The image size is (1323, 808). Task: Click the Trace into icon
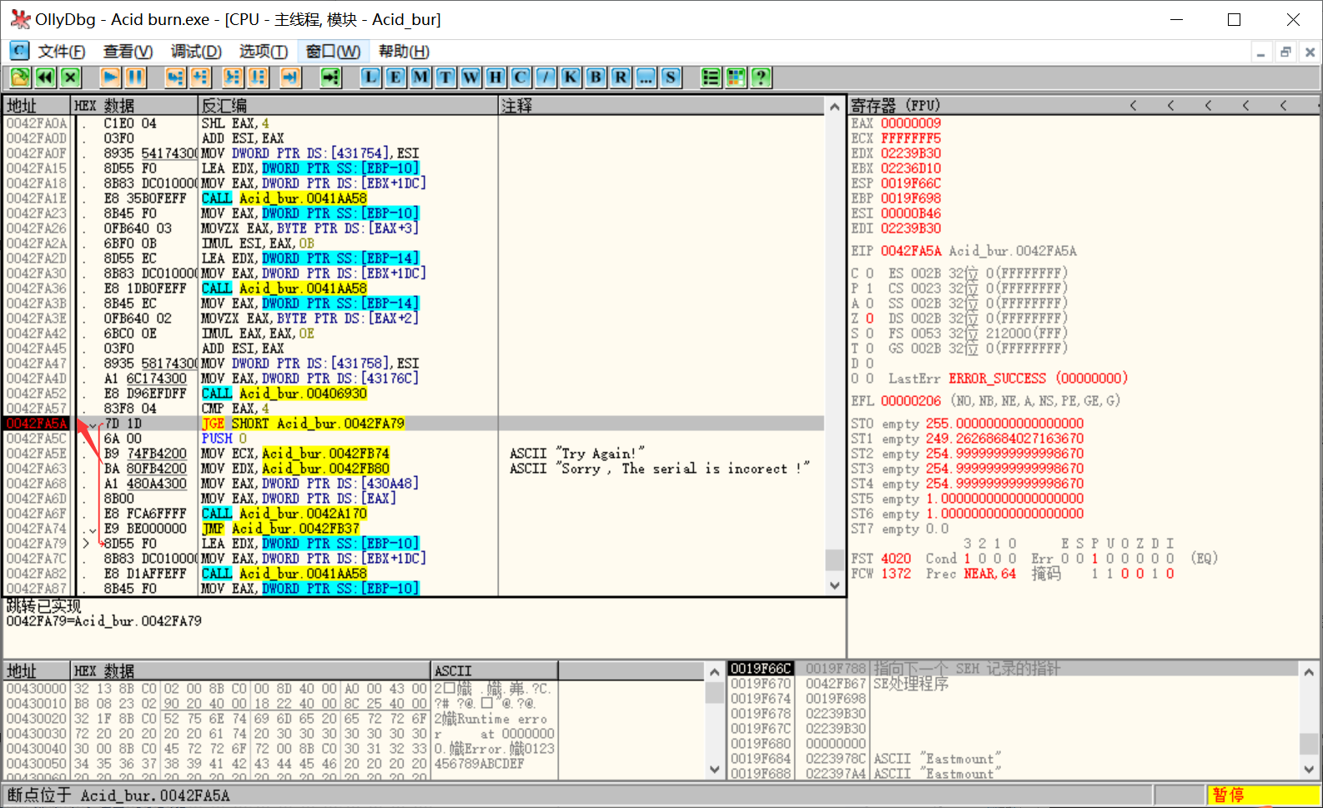233,78
